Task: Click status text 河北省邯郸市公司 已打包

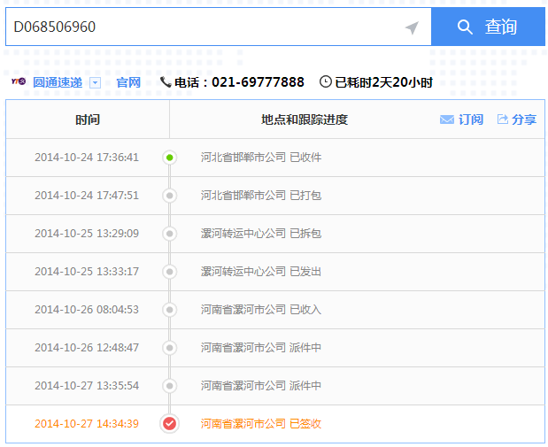Action: tap(261, 196)
